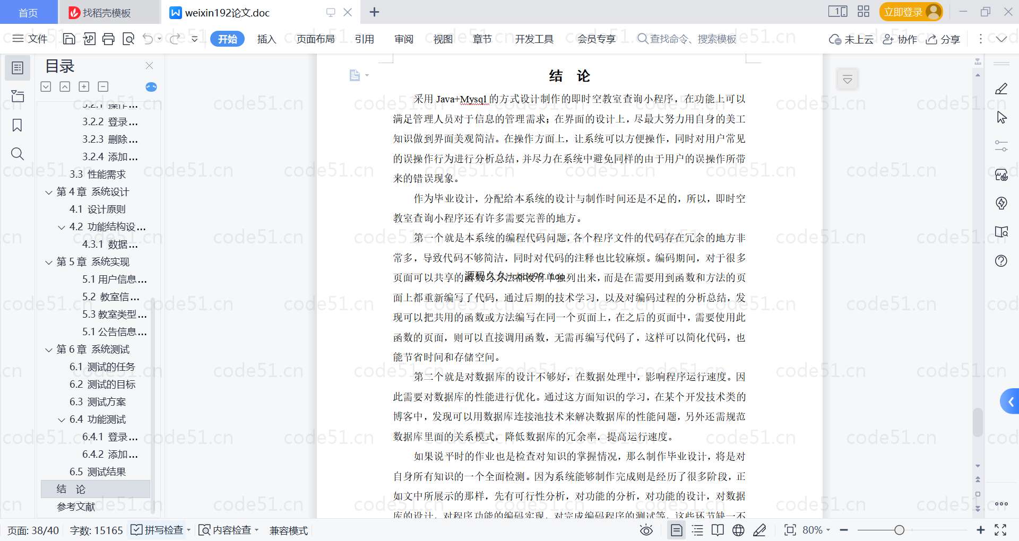Switch to Web layout view
The height and width of the screenshot is (541, 1019).
(738, 530)
